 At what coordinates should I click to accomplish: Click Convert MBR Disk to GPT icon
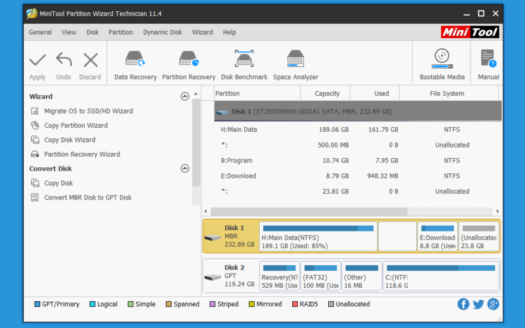(x=35, y=197)
